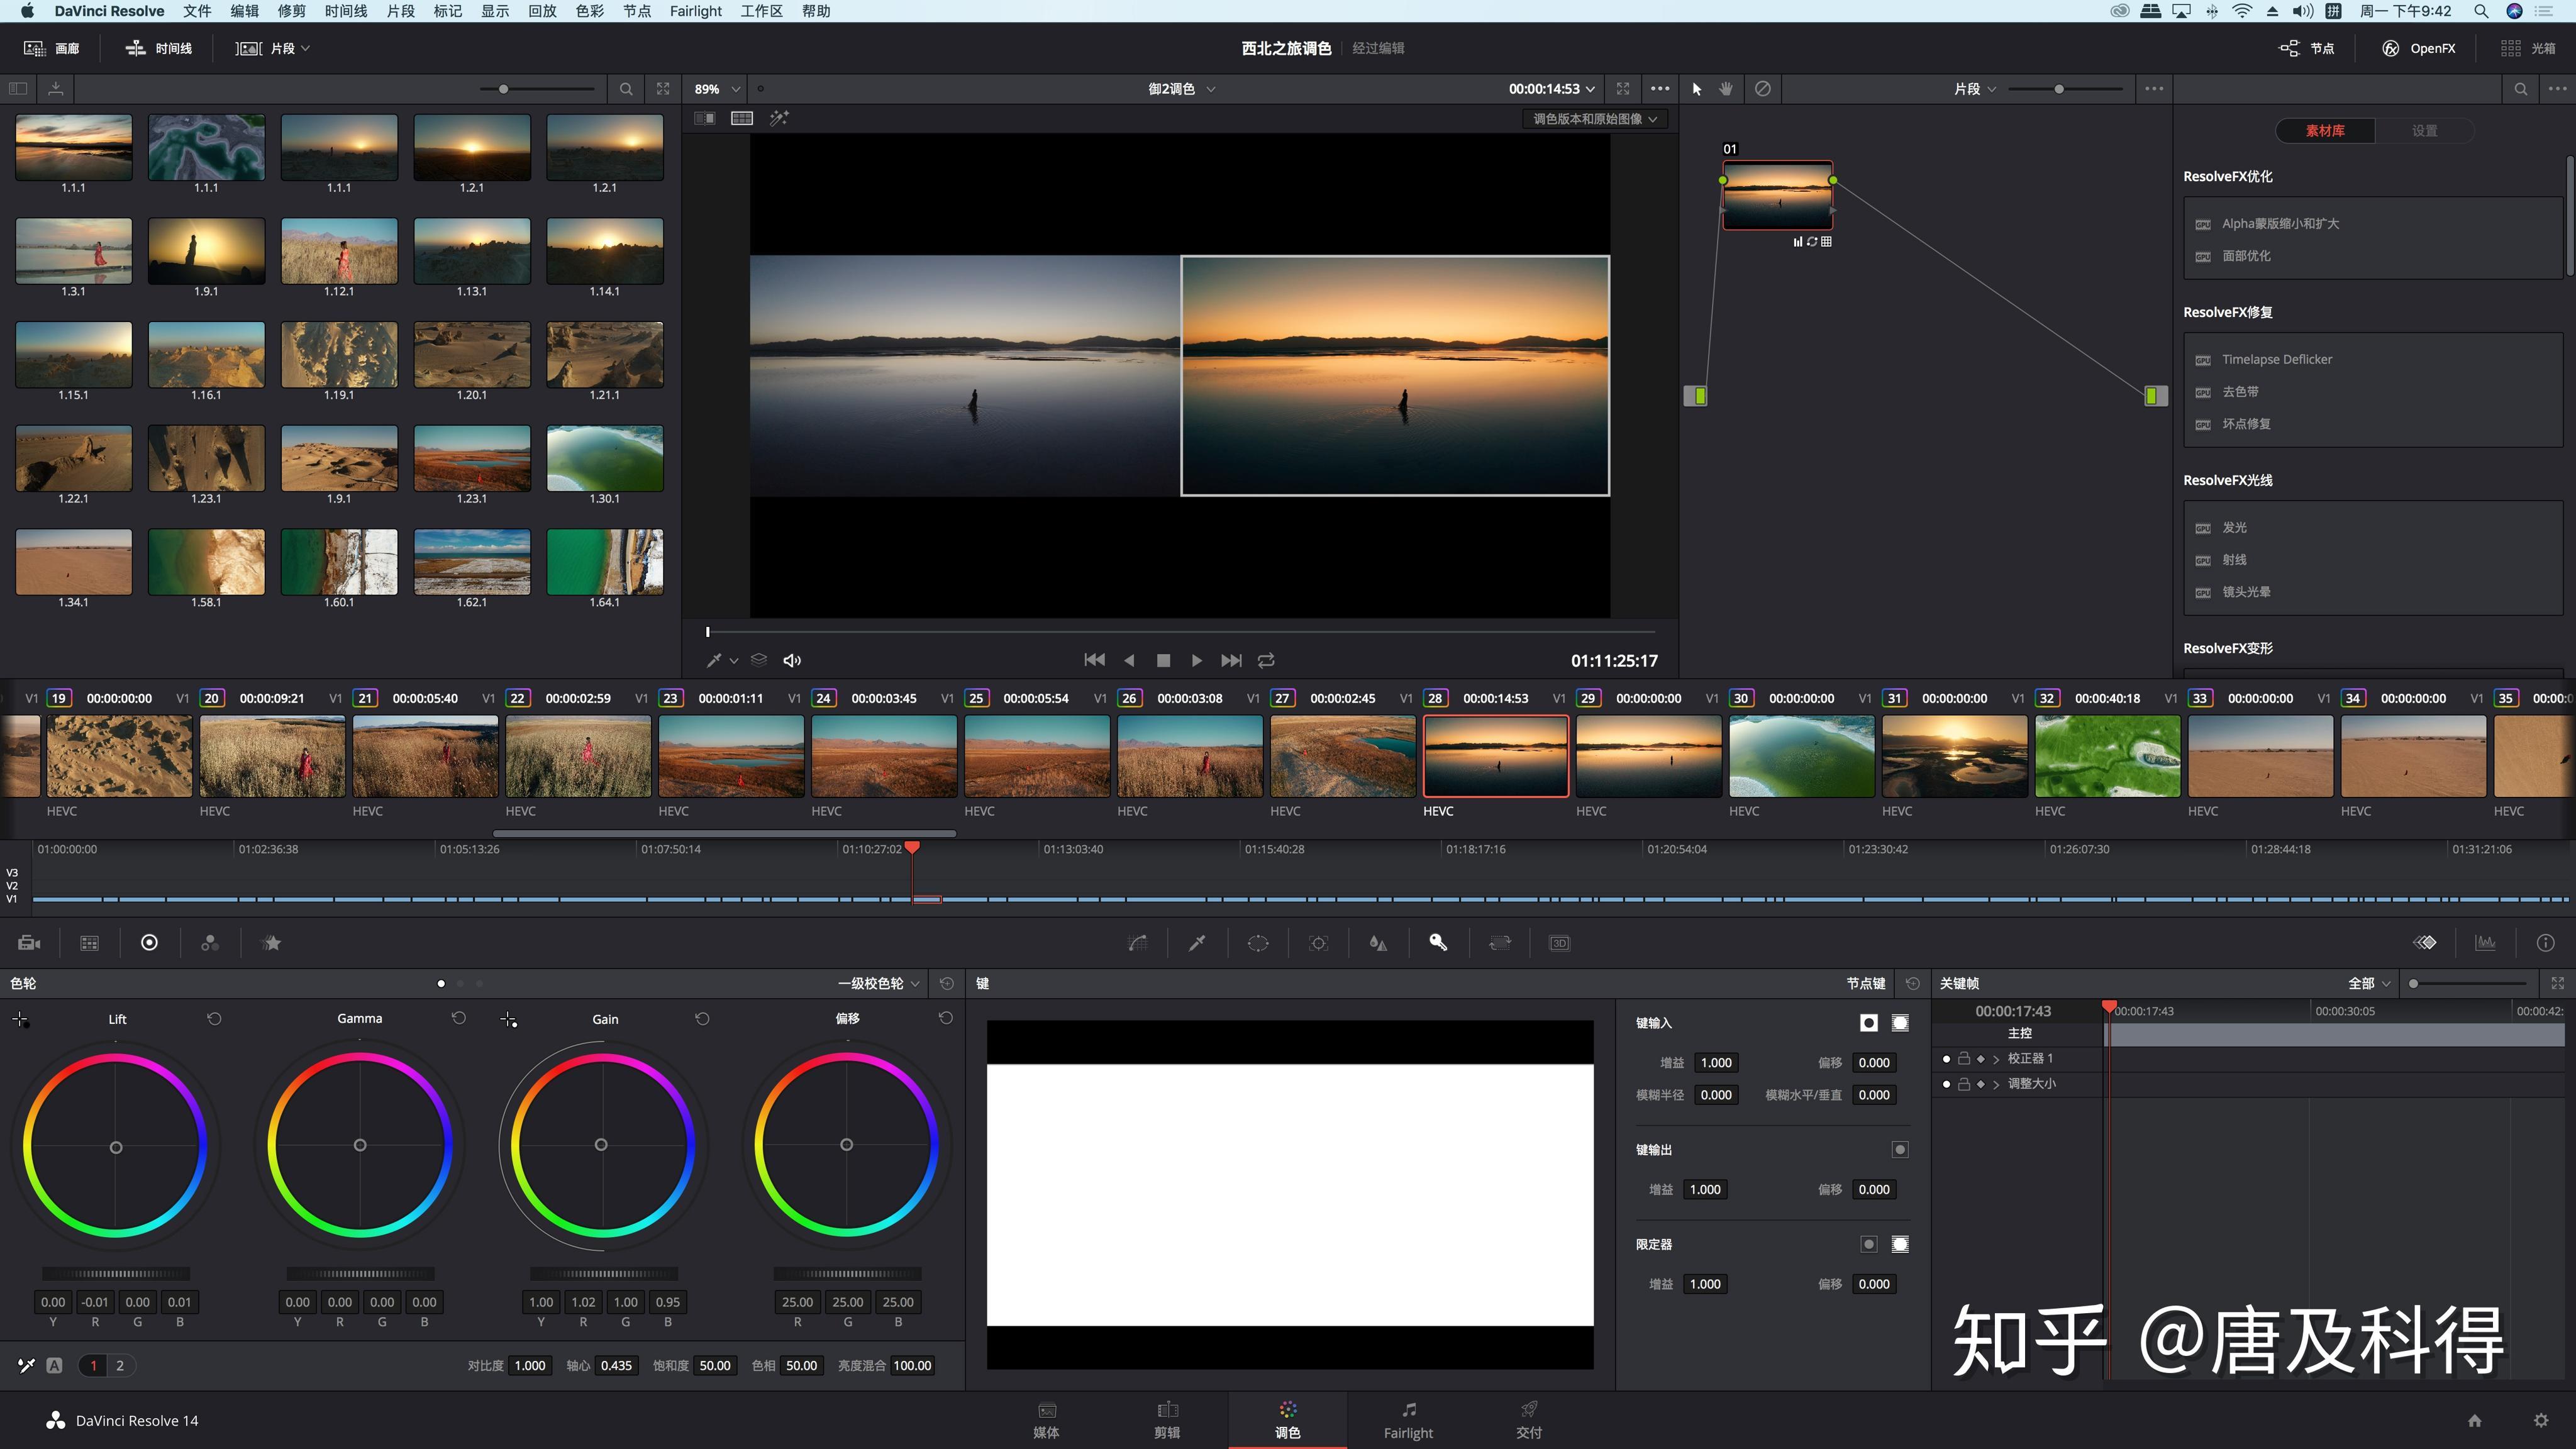This screenshot has width=2576, height=1449.
Task: Toggle the Gallery panel button
Action: [52, 48]
